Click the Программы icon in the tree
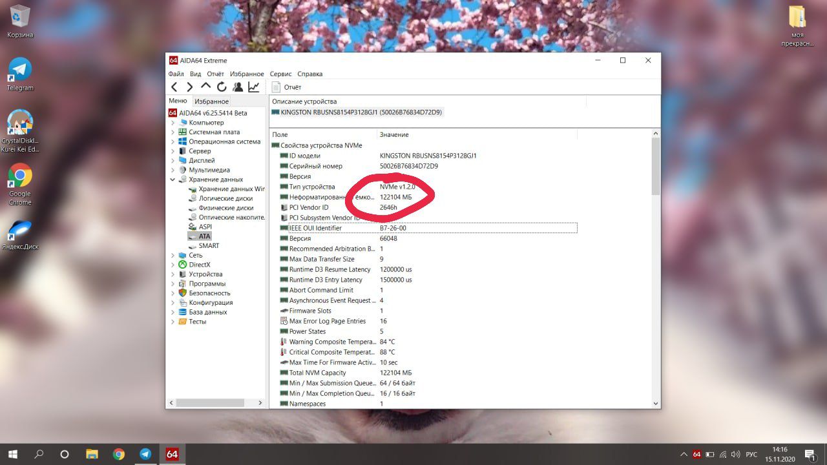The width and height of the screenshot is (827, 465). [x=183, y=284]
